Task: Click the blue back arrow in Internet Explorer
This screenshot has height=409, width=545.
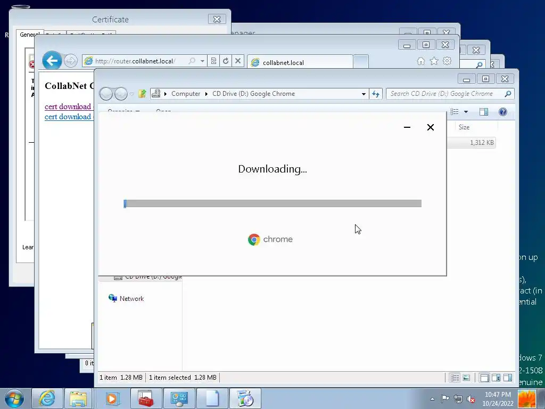Action: [x=52, y=61]
